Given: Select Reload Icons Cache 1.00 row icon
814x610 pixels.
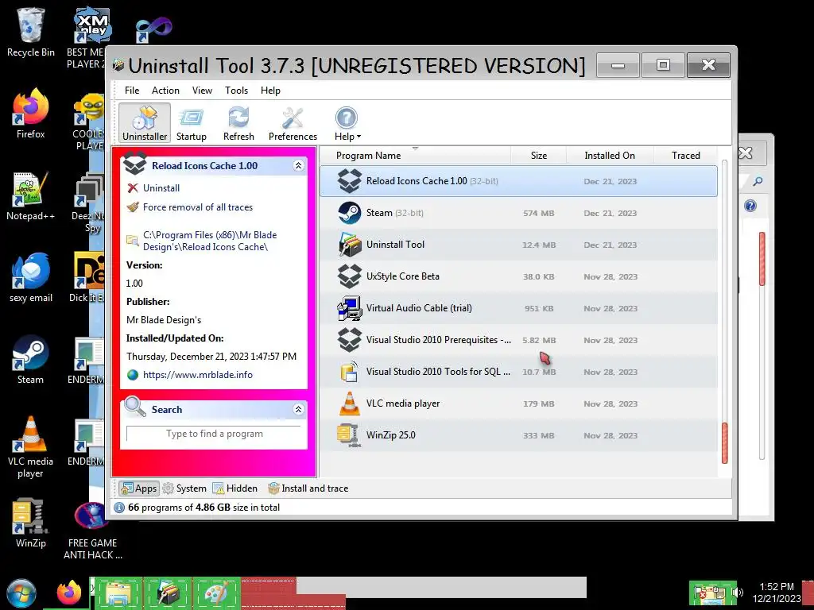Looking at the screenshot, I should point(350,181).
